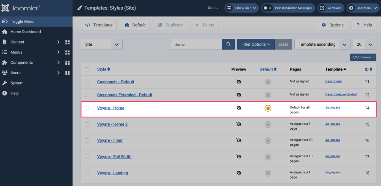Click the Default toolbar button
381x186 pixels.
pyautogui.click(x=135, y=25)
